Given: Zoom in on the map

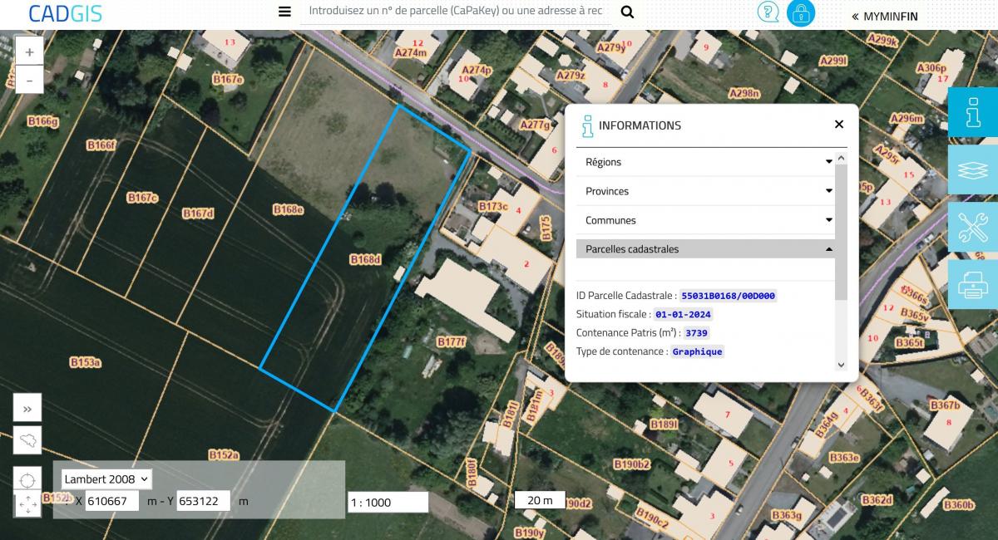Looking at the screenshot, I should pos(29,52).
